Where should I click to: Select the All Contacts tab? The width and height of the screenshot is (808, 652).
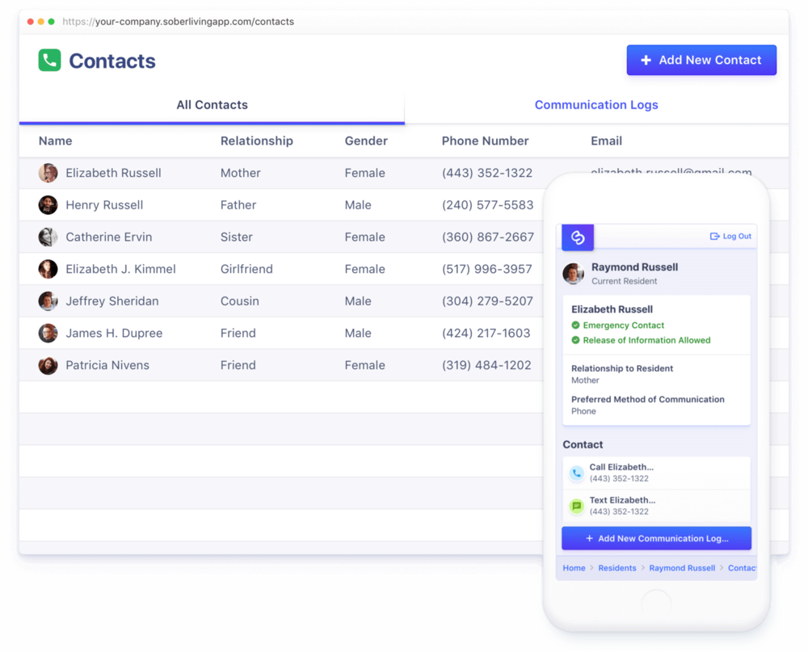point(212,104)
